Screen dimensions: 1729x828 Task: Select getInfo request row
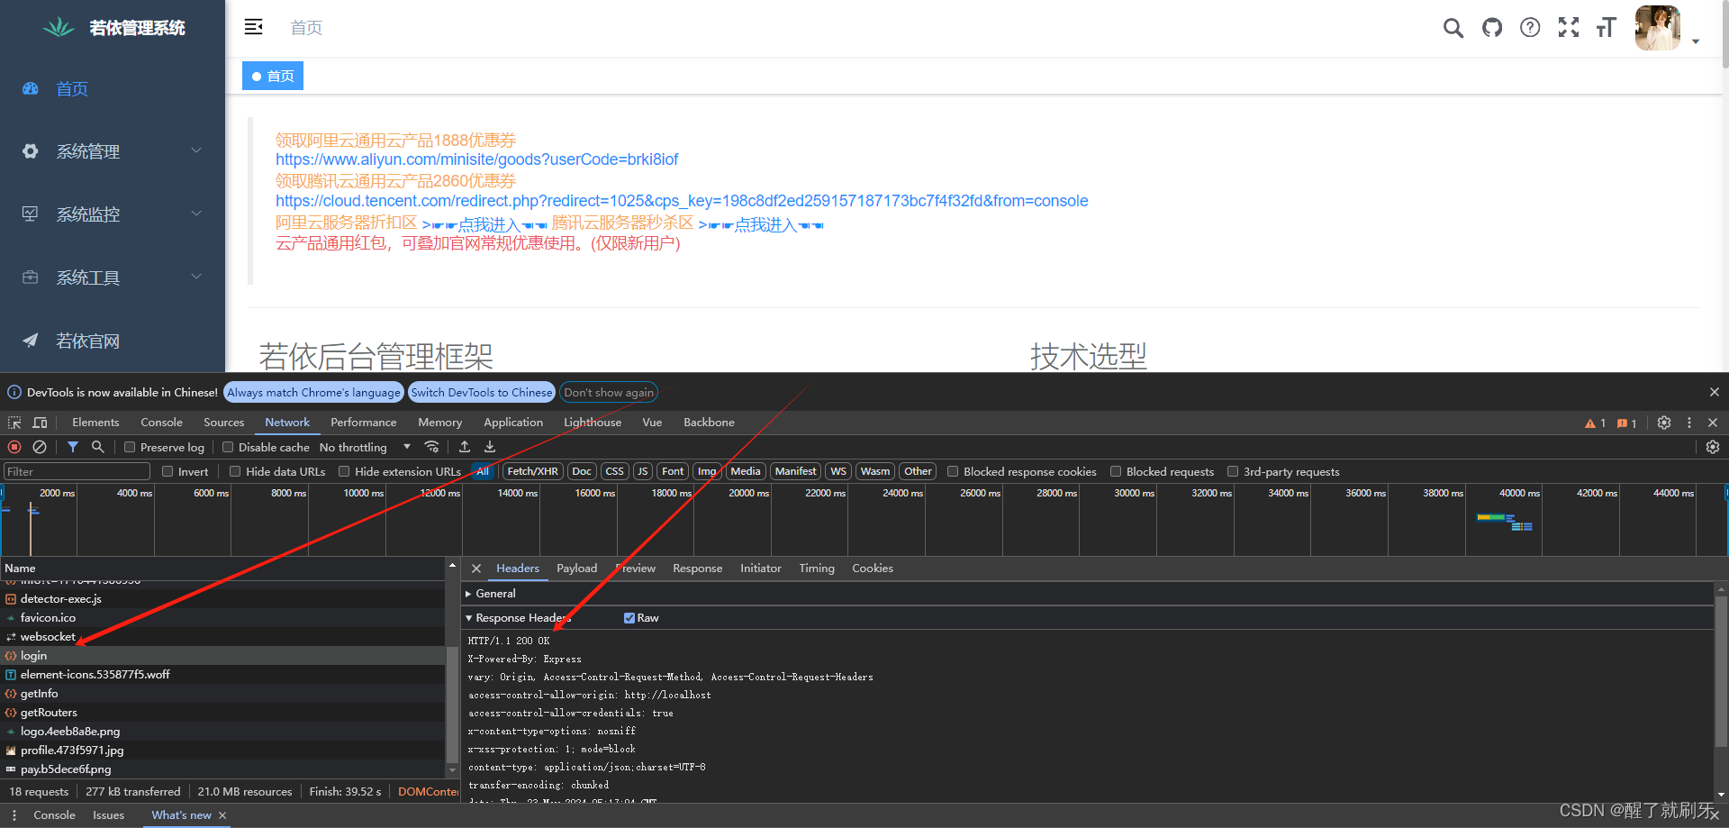[x=222, y=694]
